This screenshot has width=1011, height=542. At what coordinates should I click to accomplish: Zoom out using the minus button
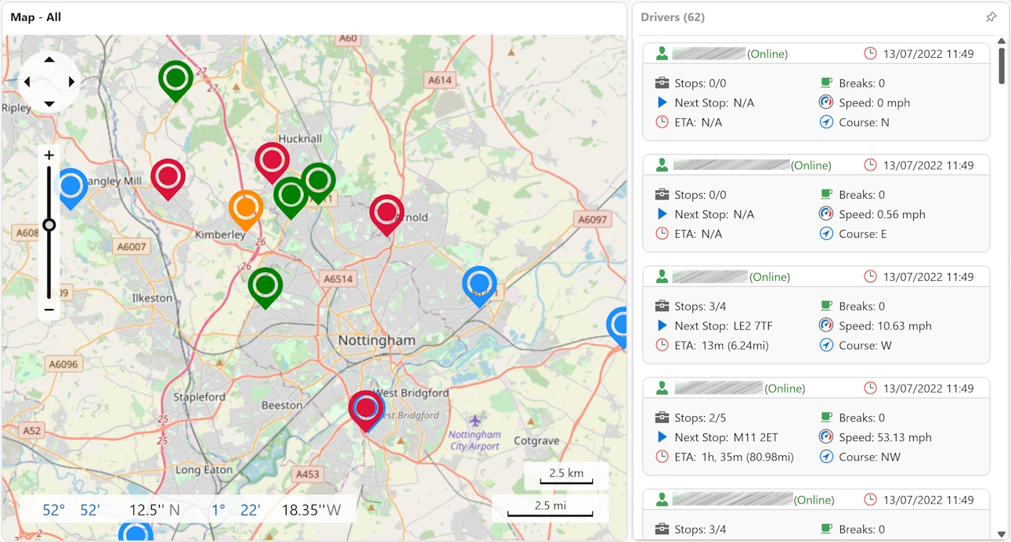[x=49, y=310]
